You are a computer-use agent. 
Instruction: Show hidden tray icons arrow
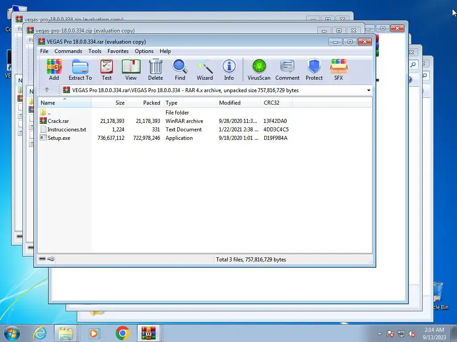[379, 334]
